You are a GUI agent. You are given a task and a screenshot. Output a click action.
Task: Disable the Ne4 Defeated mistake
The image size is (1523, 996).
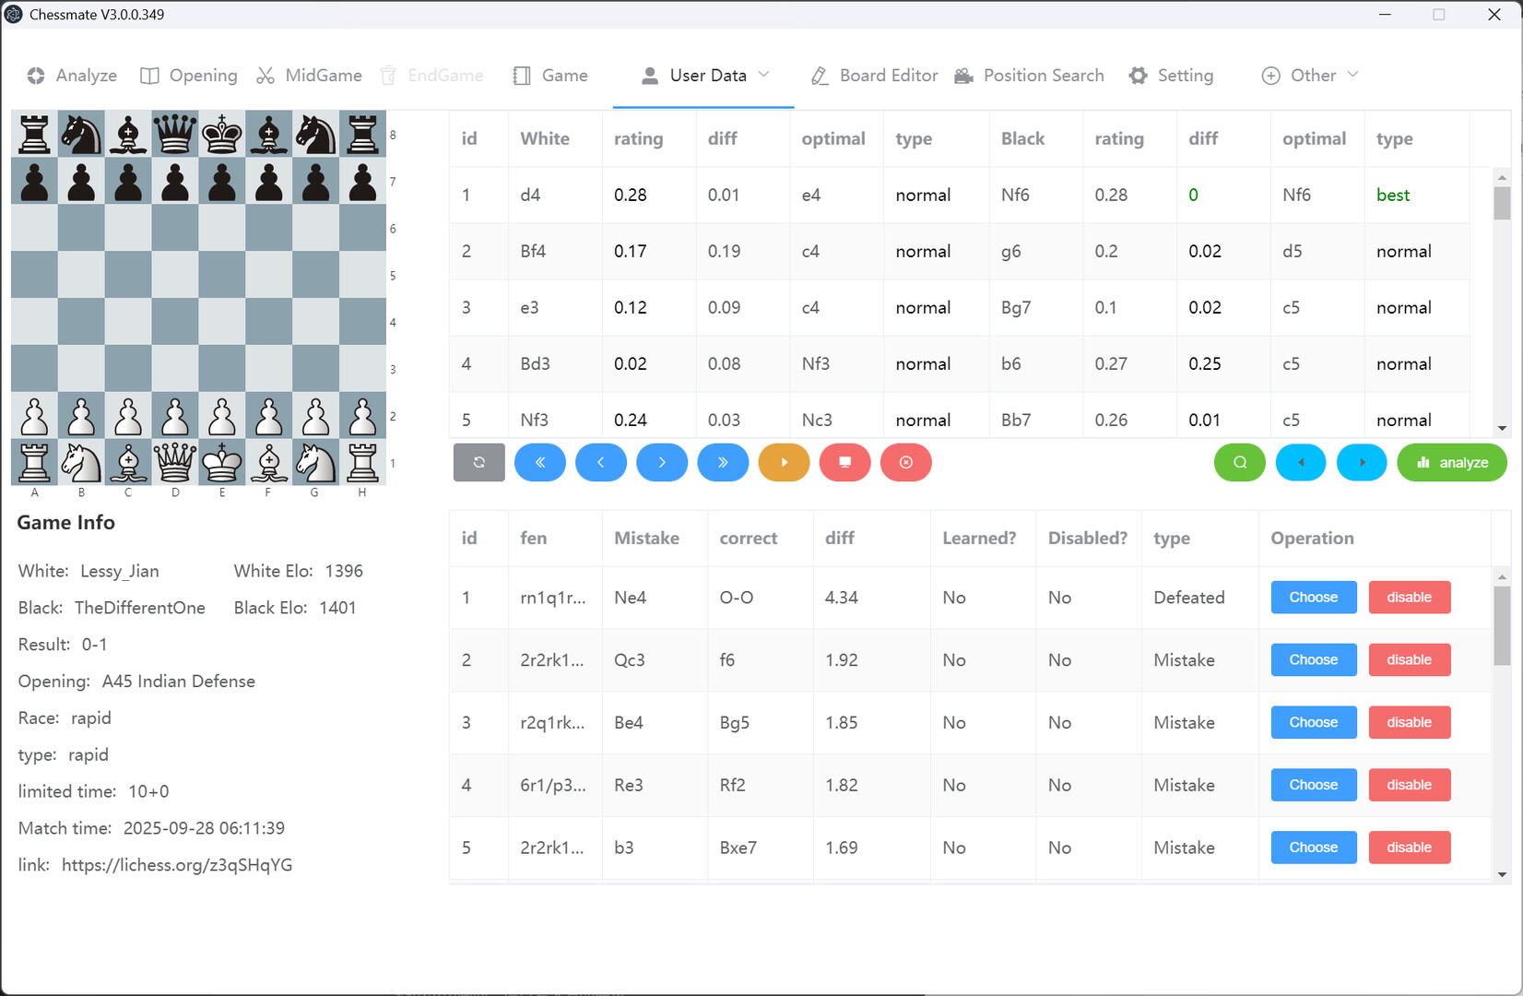(1409, 597)
